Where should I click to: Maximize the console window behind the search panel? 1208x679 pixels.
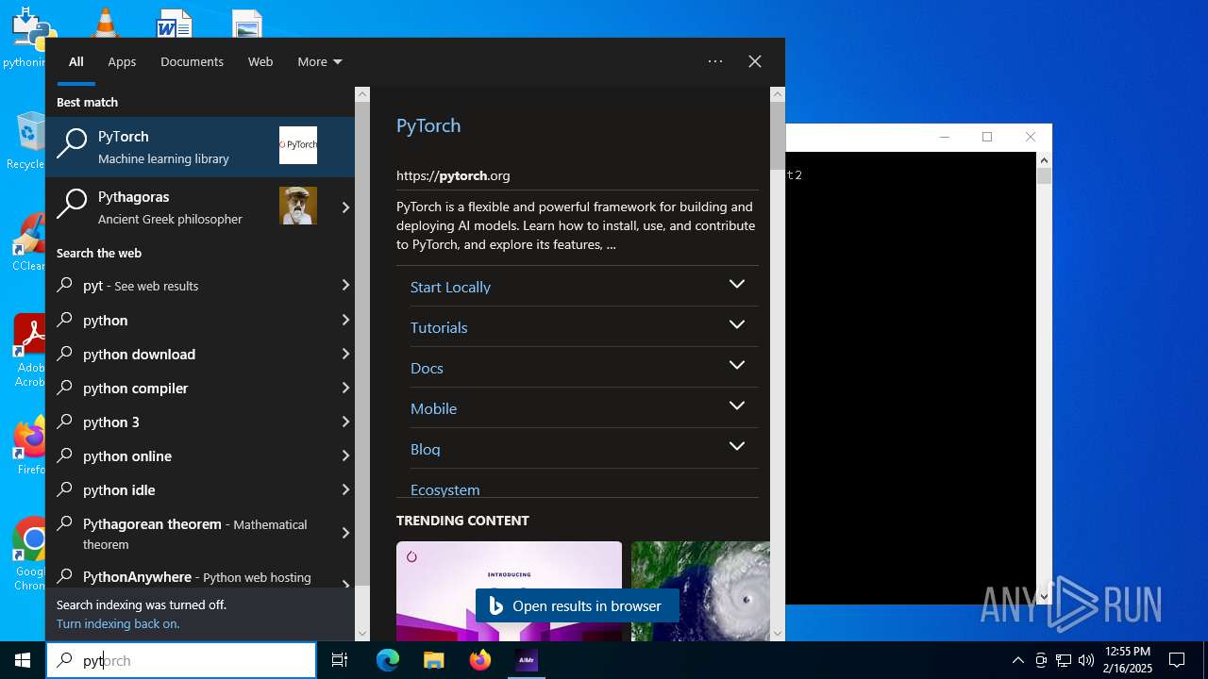987,137
